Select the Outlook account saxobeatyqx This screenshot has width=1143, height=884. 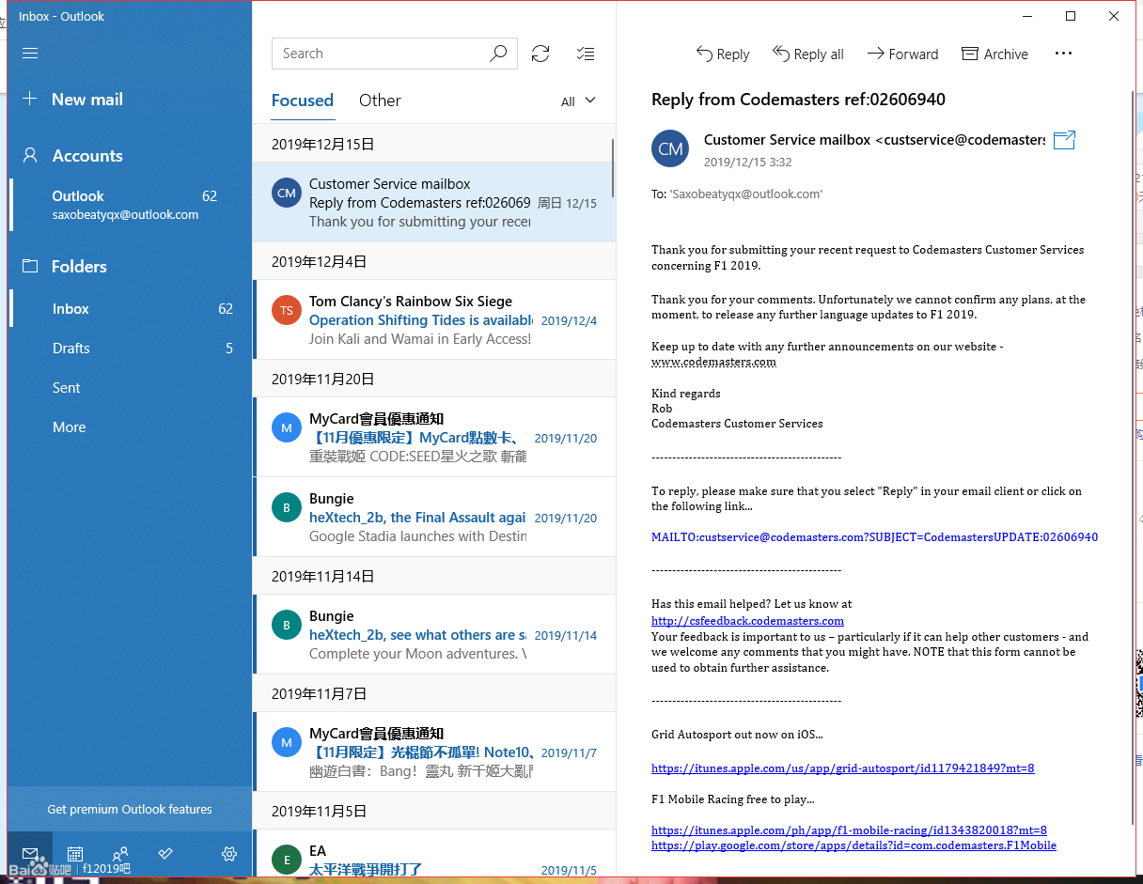(130, 205)
